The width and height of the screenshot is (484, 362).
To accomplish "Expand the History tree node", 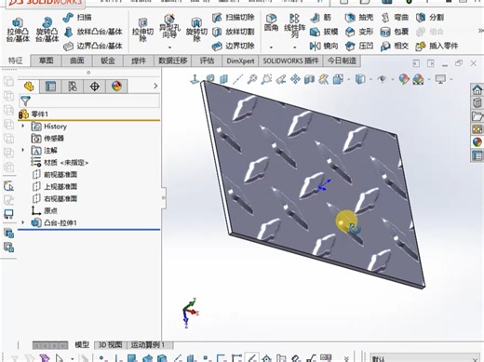I will point(22,127).
